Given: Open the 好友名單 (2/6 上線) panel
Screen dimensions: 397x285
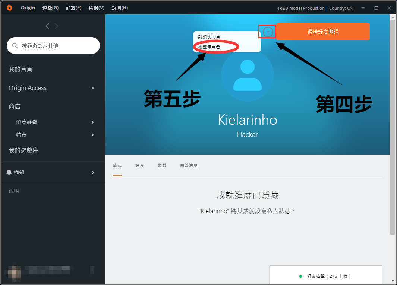Looking at the screenshot, I should [325, 275].
